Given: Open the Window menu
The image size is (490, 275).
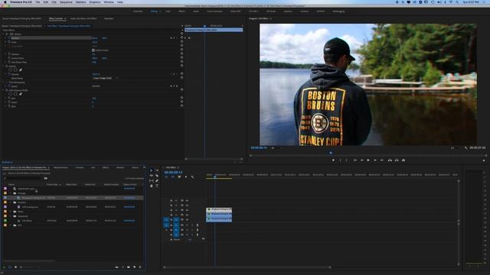Looking at the screenshot, I should coord(109,2).
